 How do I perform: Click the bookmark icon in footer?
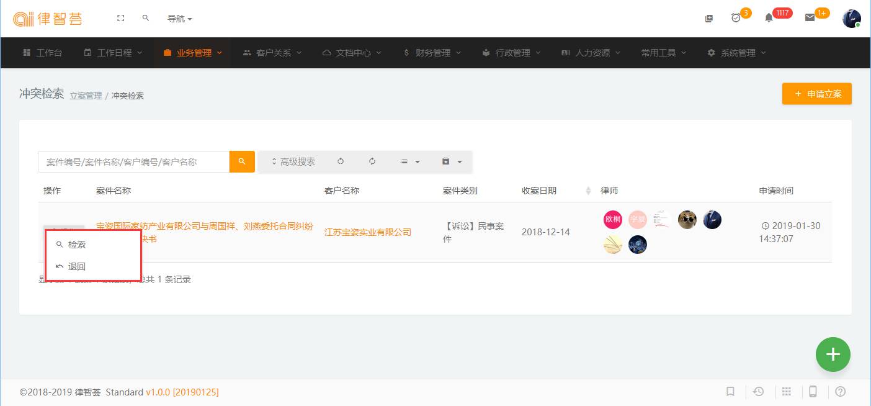731,392
